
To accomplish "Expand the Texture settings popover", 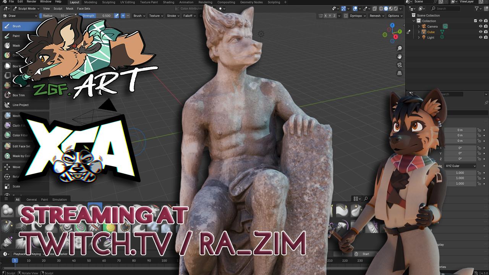I will [x=156, y=16].
